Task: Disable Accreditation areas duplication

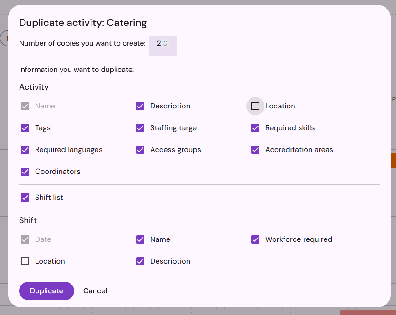Action: coord(255,150)
